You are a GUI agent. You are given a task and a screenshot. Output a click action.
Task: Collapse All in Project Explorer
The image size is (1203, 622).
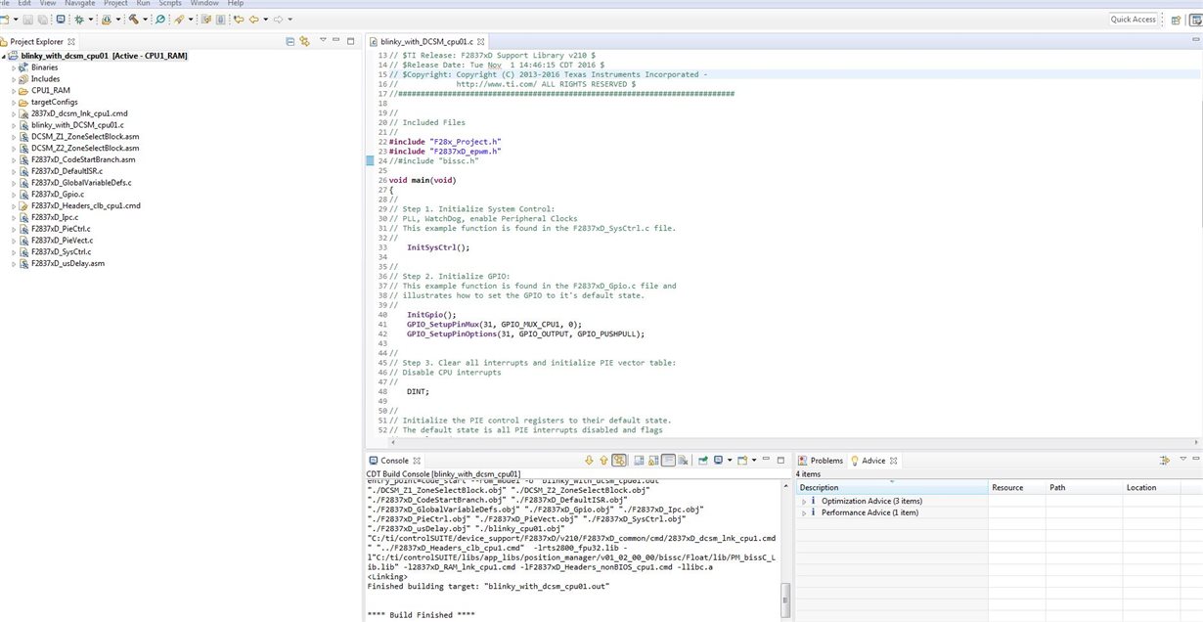[x=290, y=41]
